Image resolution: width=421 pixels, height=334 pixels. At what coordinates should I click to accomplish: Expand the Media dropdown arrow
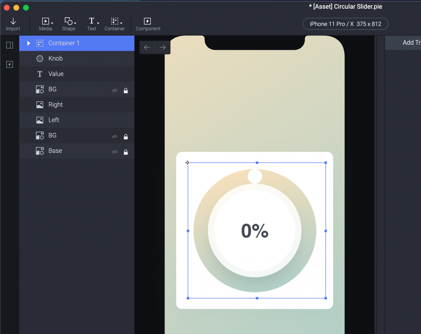coord(52,23)
